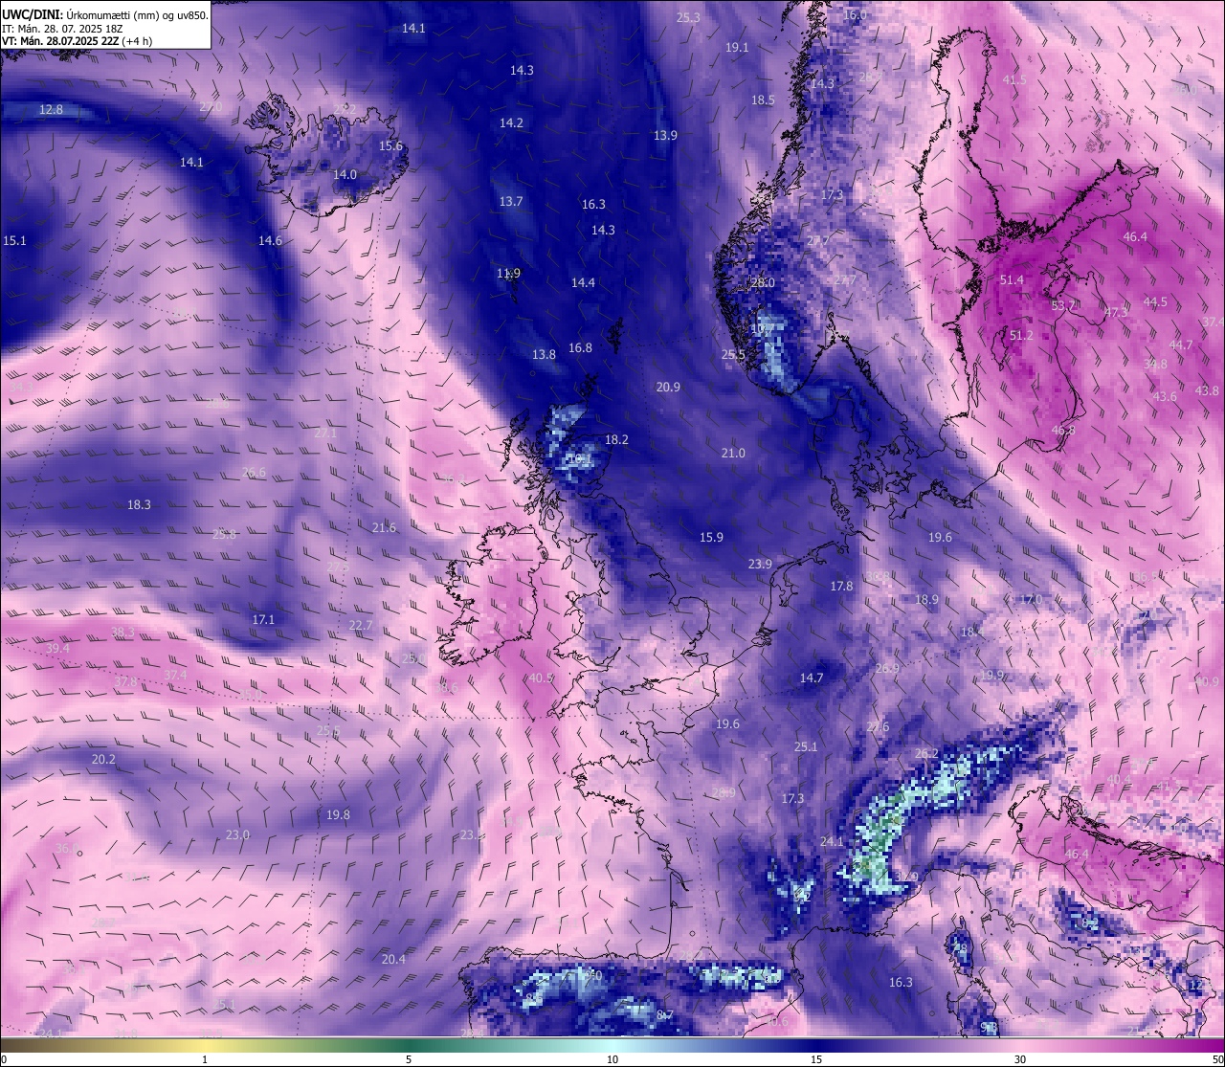Click the value 19.1 off Norway's coast
Screen dimensions: 1225x1067
(737, 48)
